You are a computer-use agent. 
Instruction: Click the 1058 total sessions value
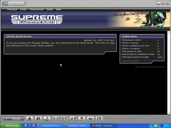click(160, 57)
